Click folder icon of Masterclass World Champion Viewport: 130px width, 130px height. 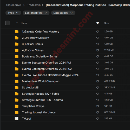point(17,81)
